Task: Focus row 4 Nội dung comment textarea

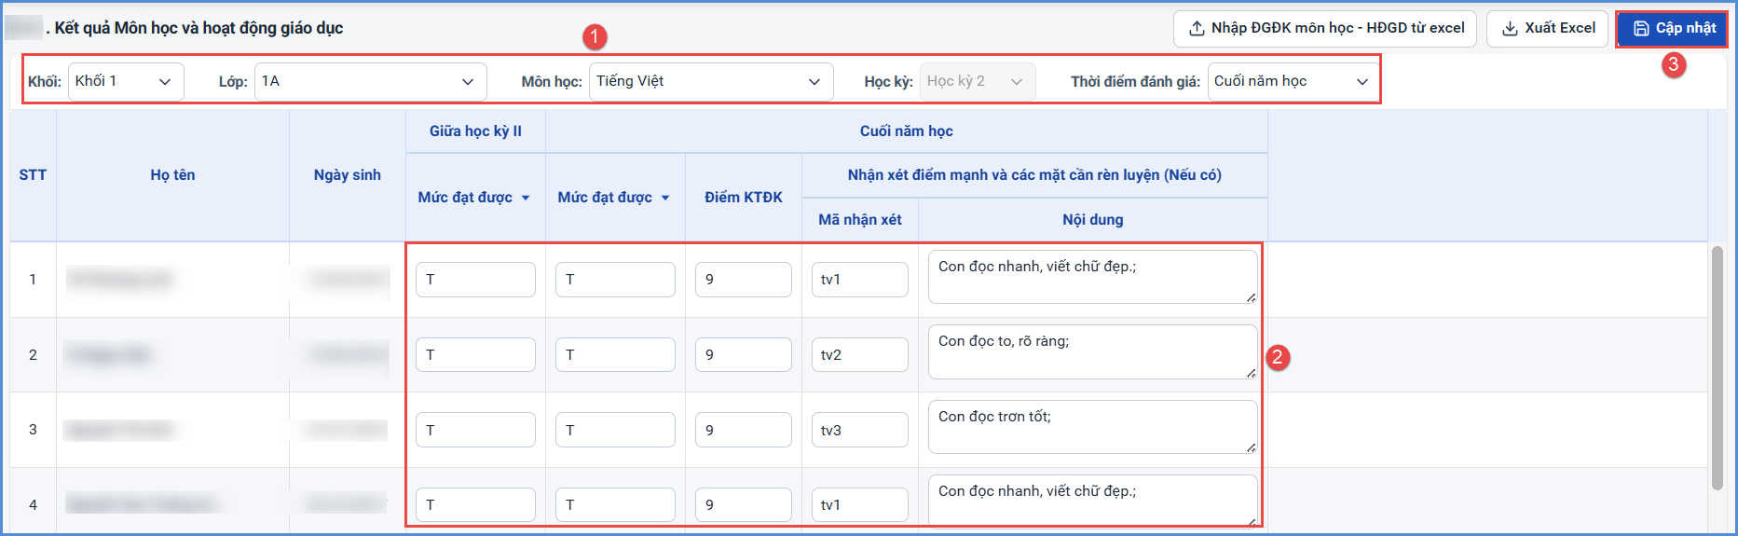Action: click(x=1093, y=502)
